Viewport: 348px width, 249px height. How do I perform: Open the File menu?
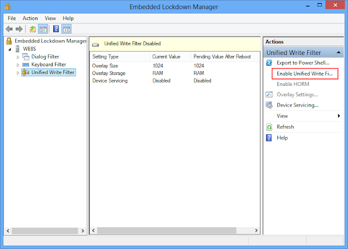(x=12, y=18)
